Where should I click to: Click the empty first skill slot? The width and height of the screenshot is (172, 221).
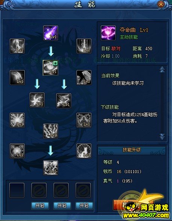(x=17, y=190)
